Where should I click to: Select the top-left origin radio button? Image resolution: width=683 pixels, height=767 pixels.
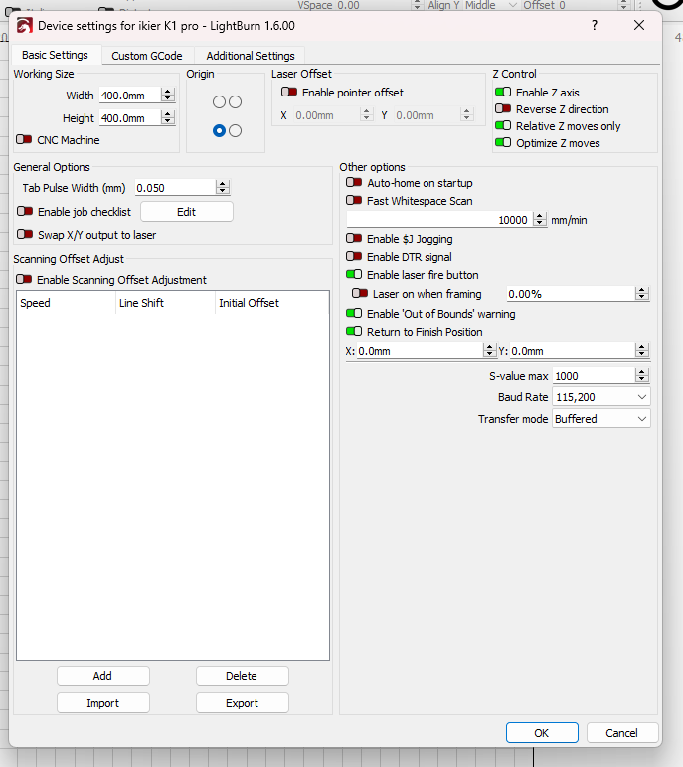click(219, 101)
